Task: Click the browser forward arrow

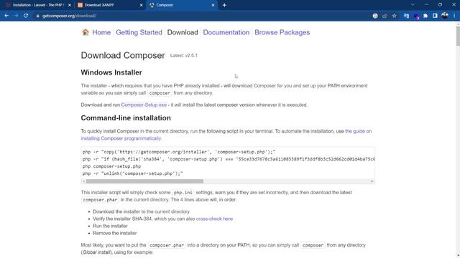Action: pyautogui.click(x=16, y=16)
